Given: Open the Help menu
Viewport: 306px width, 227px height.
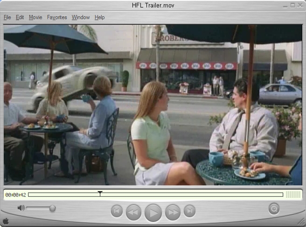Looking at the screenshot, I should [x=99, y=17].
